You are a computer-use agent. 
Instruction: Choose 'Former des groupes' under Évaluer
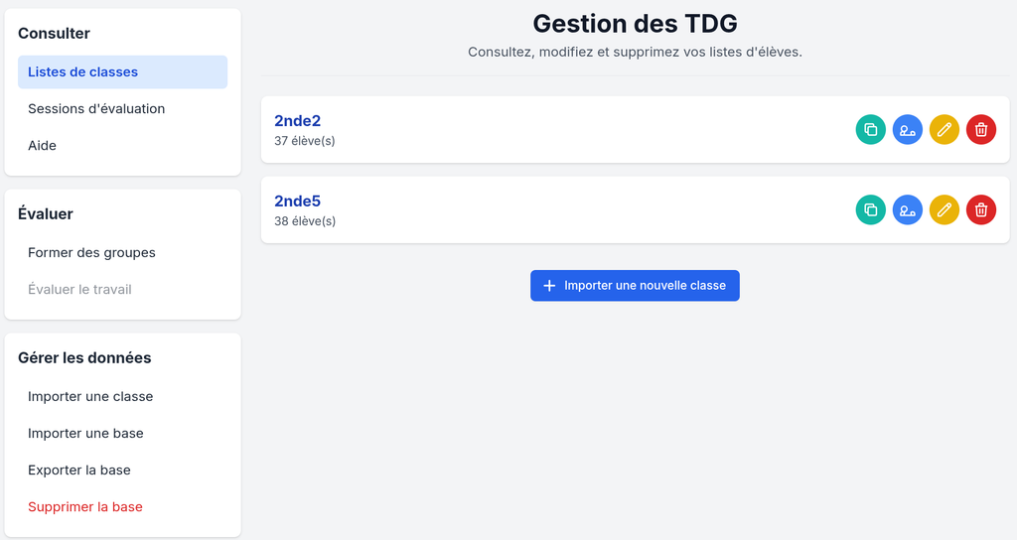(x=91, y=253)
